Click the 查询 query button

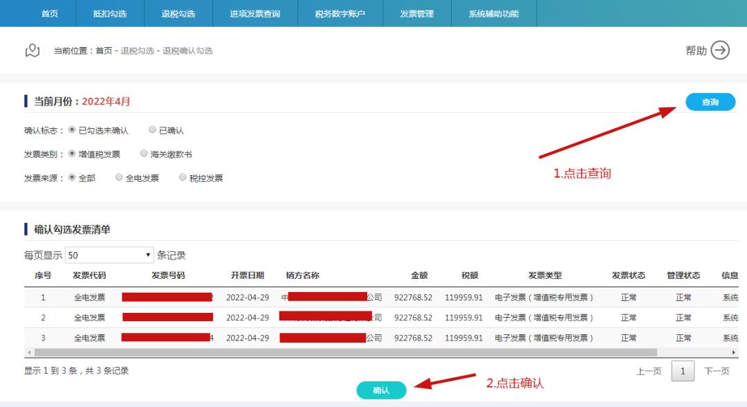(711, 102)
